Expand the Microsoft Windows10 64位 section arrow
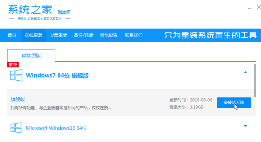Screen dimensions: 261x142 (x=245, y=126)
